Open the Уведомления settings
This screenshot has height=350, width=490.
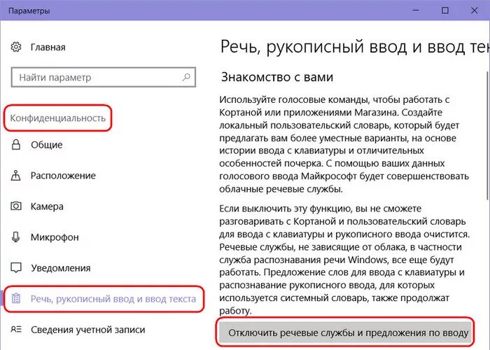click(61, 268)
